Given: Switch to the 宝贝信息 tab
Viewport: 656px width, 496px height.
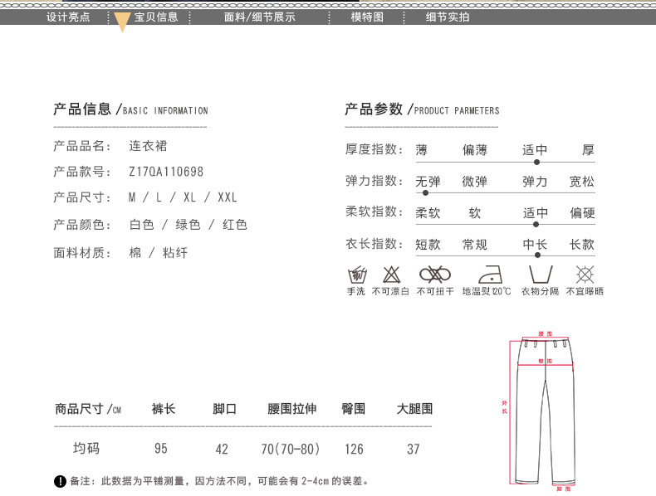Looking at the screenshot, I should pos(156,17).
